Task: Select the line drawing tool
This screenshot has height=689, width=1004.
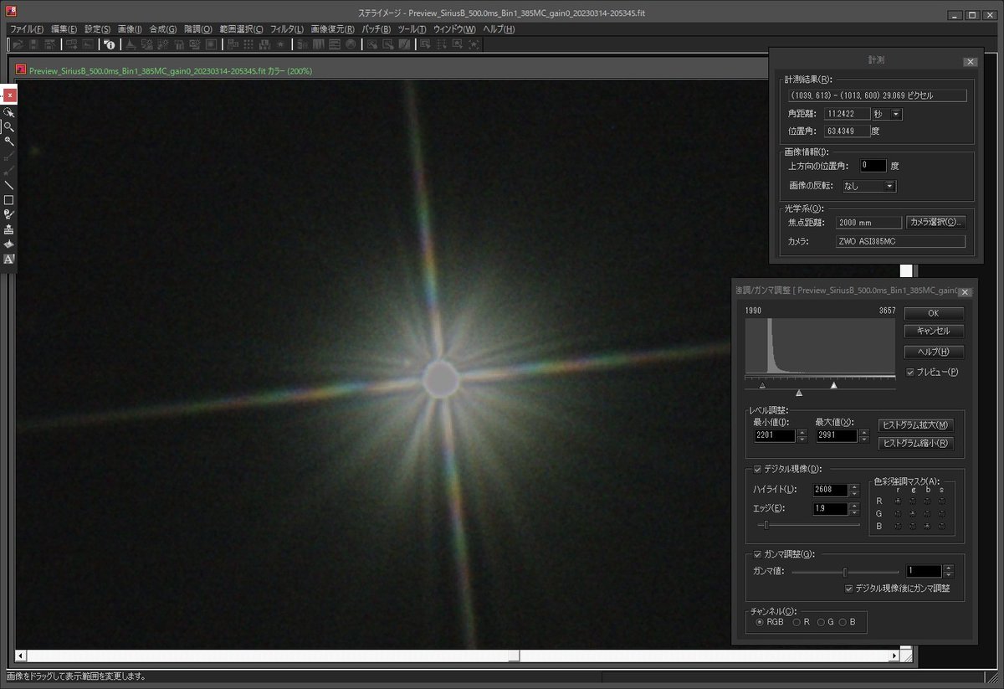Action: 9,185
